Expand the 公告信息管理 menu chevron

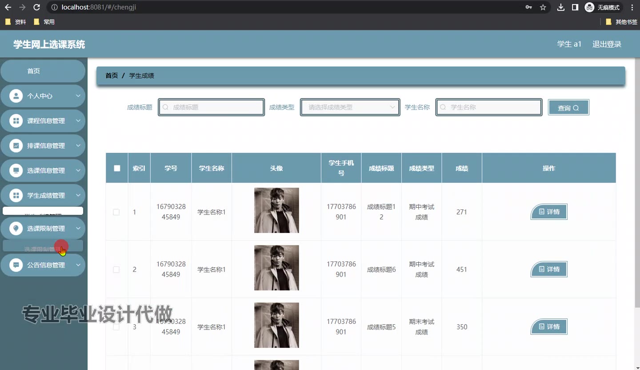click(x=78, y=265)
